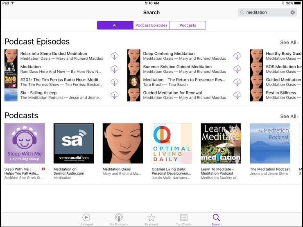The height and width of the screenshot is (227, 303).
Task: Download the Return to Presence episode
Action: tap(237, 82)
